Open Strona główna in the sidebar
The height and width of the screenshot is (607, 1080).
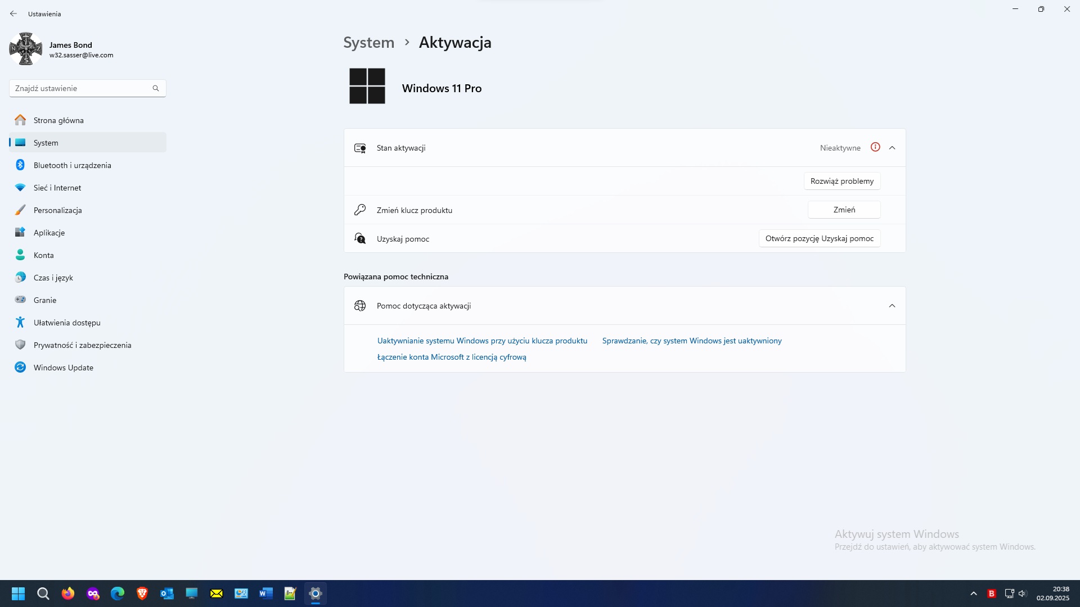tap(88, 120)
